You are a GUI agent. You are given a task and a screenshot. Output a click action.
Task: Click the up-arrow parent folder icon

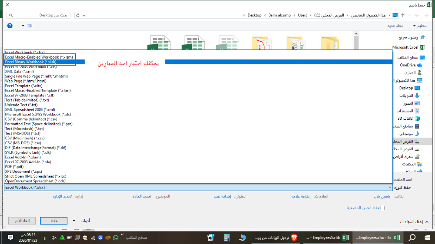pos(403,15)
